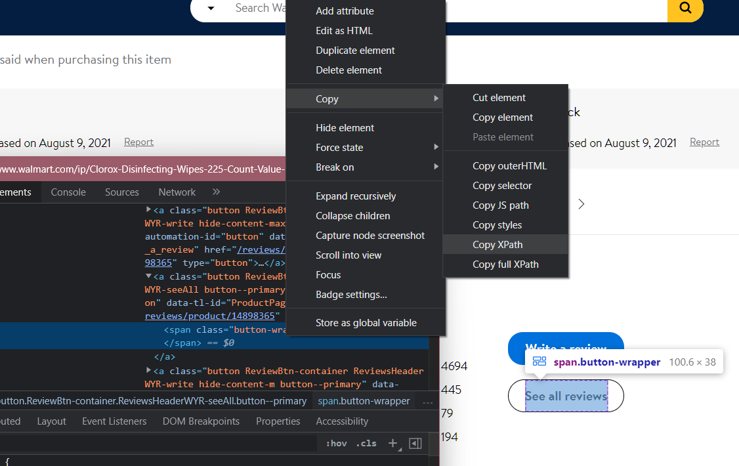The width and height of the screenshot is (739, 466).
Task: Select the ReviewsHeaderWYR-seeAll breadcrumb item
Action: [x=153, y=401]
